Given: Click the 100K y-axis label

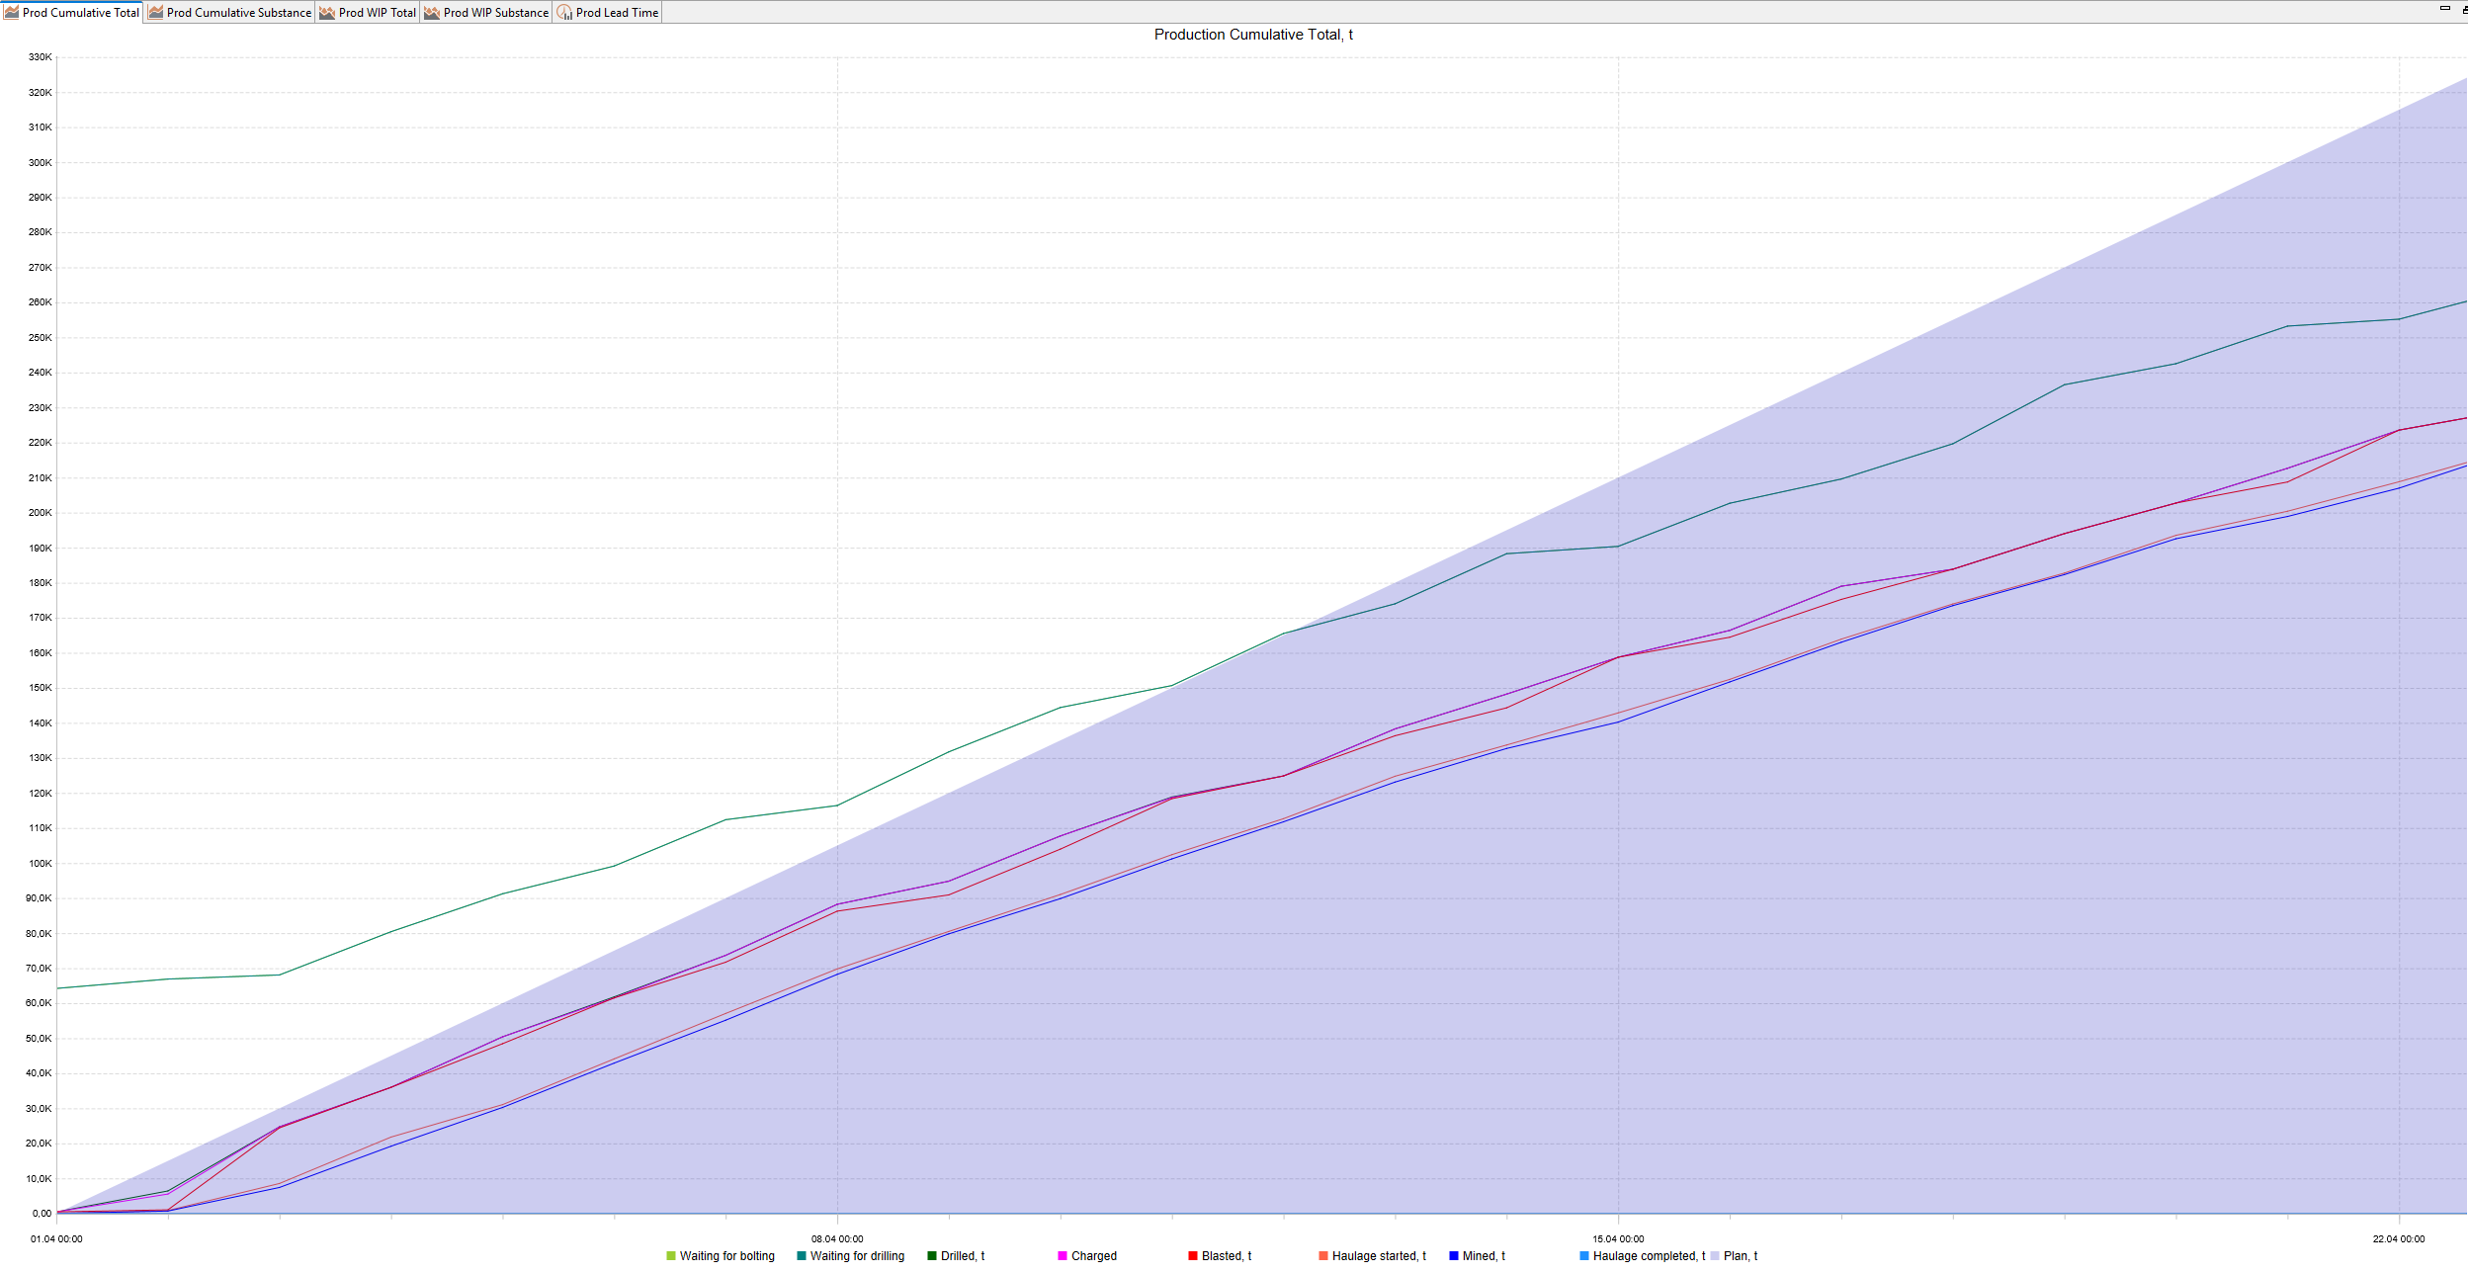Looking at the screenshot, I should click(x=41, y=864).
